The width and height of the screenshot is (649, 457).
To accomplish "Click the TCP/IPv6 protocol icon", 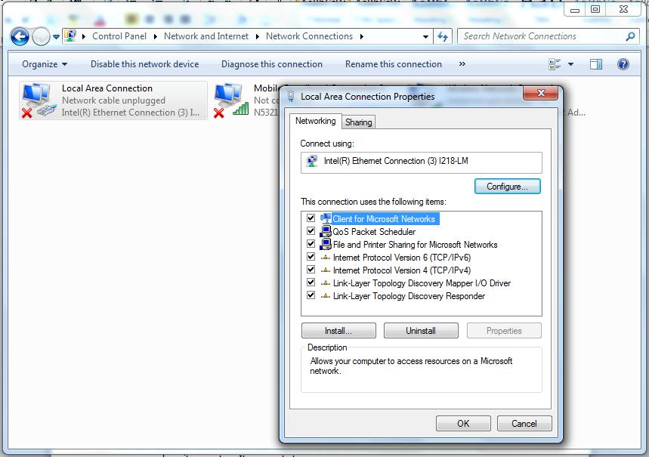I will 326,258.
